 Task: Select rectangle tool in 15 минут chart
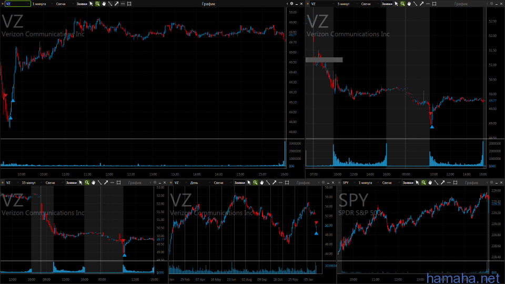(x=118, y=182)
